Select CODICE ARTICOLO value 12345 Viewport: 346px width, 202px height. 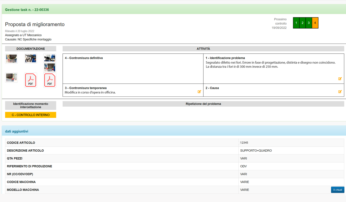tap(244, 143)
